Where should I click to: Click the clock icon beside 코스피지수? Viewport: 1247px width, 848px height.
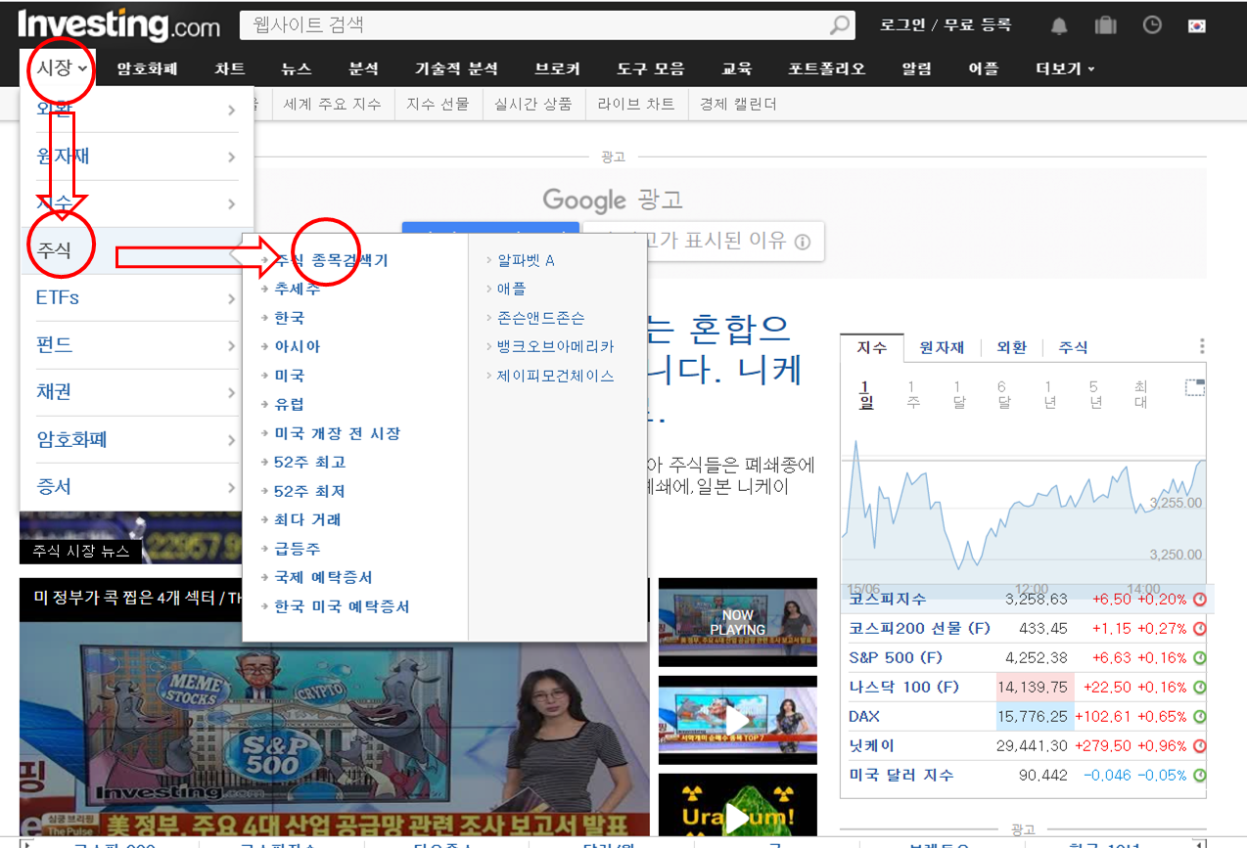click(x=1199, y=600)
